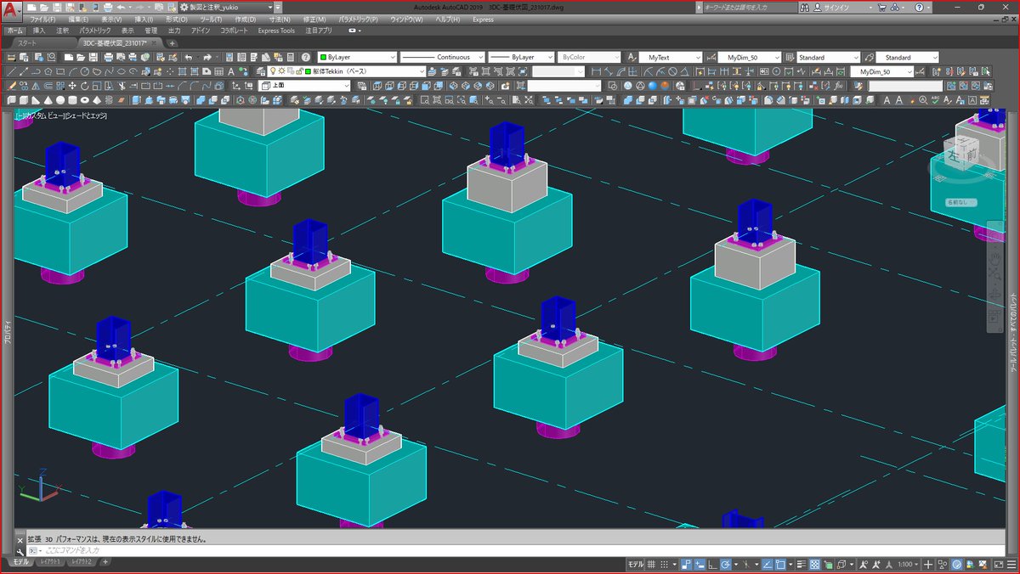Select the Cone solid modeling tool
1020x574 pixels.
[x=48, y=98]
